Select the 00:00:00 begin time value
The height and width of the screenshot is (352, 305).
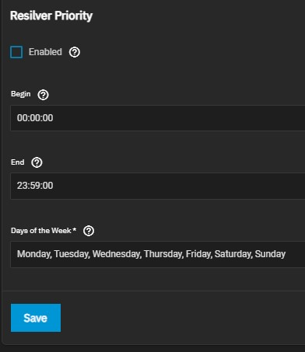(x=35, y=118)
